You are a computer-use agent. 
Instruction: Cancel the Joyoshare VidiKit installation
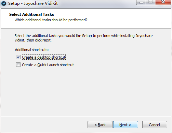click(x=155, y=125)
